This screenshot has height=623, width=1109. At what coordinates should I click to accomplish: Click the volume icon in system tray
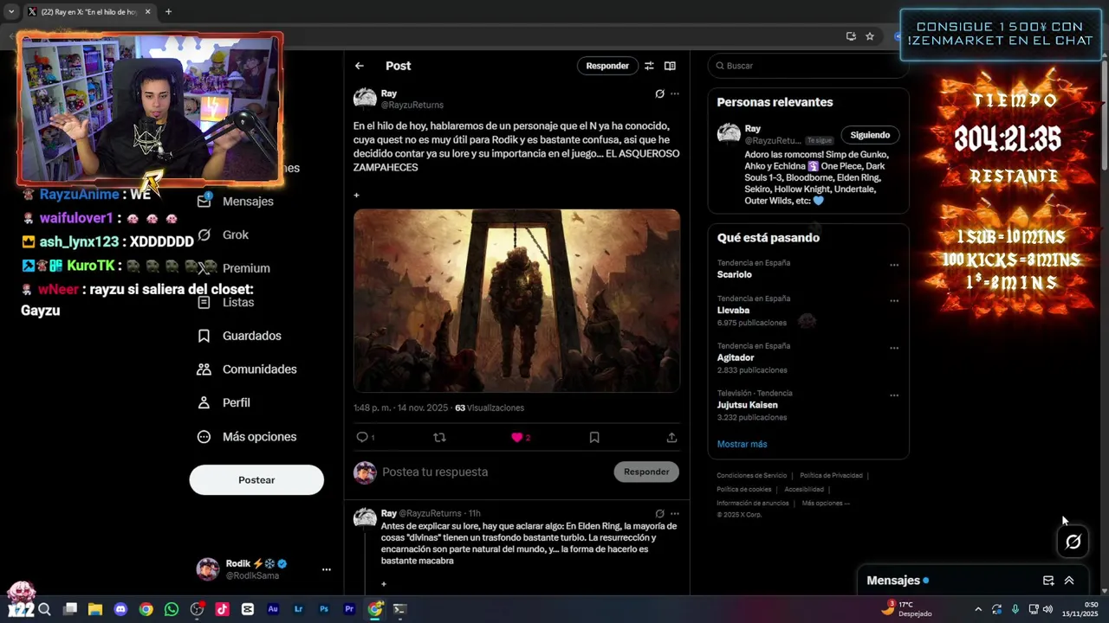tap(1047, 609)
